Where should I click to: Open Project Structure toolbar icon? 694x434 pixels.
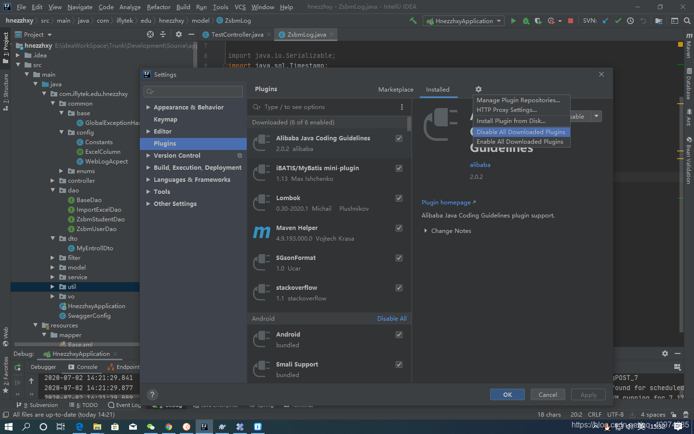[x=658, y=21]
